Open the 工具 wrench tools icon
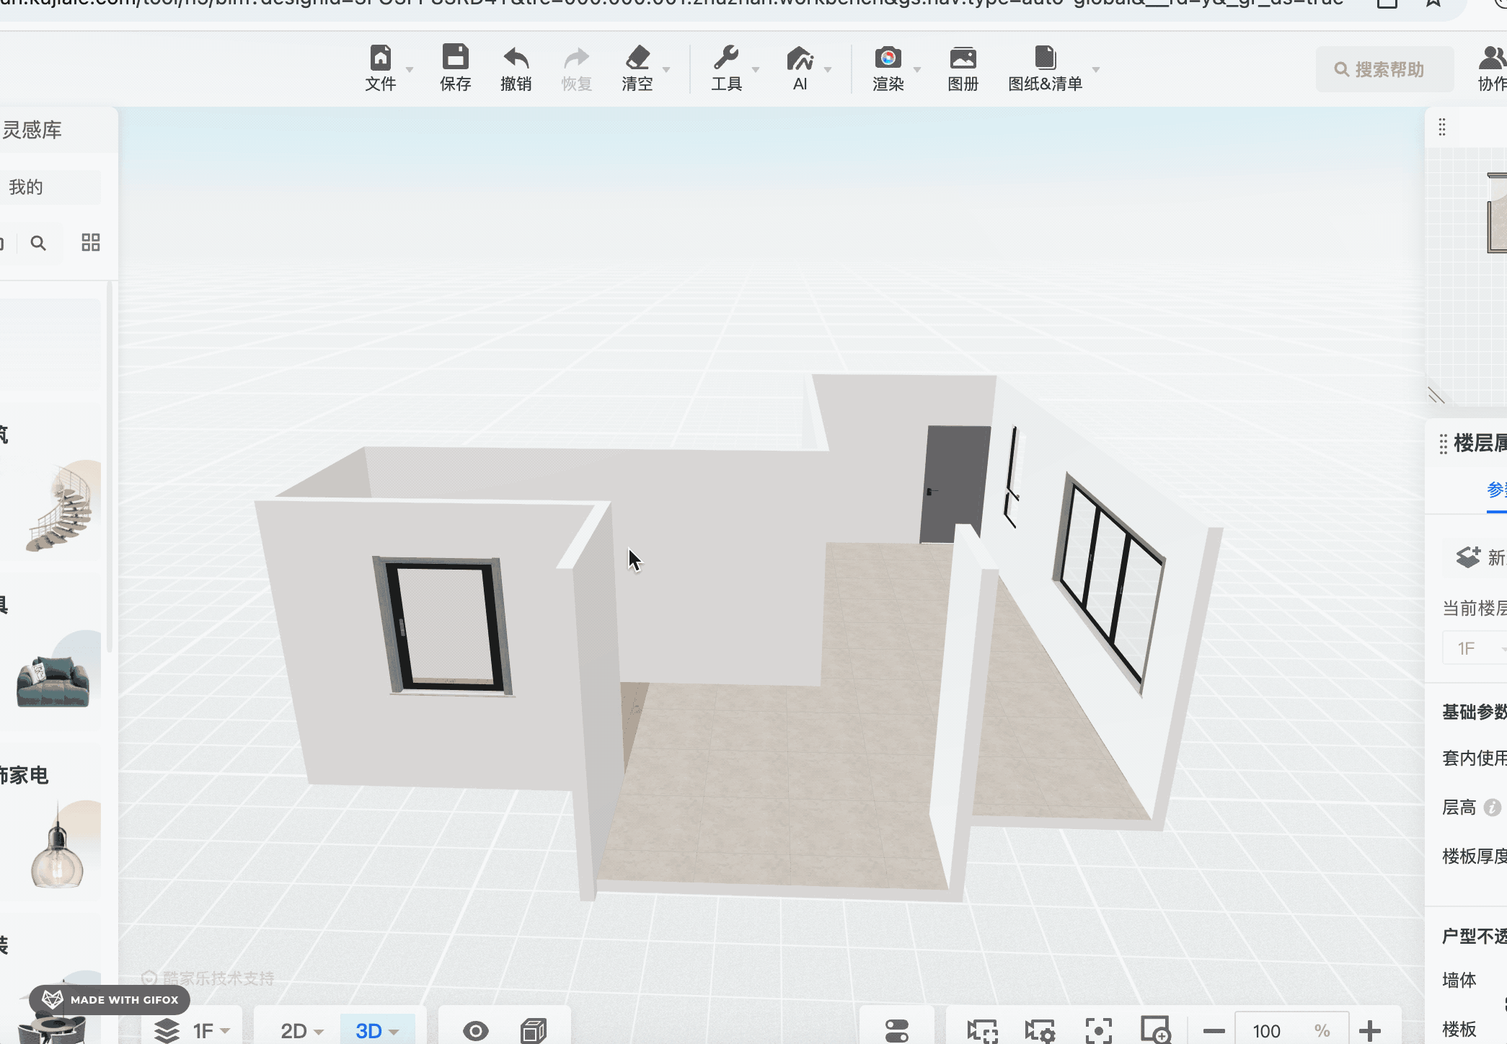The image size is (1507, 1044). point(726,58)
